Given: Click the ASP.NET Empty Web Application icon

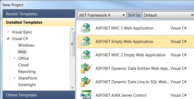Looking at the screenshot, I should coord(86,42).
